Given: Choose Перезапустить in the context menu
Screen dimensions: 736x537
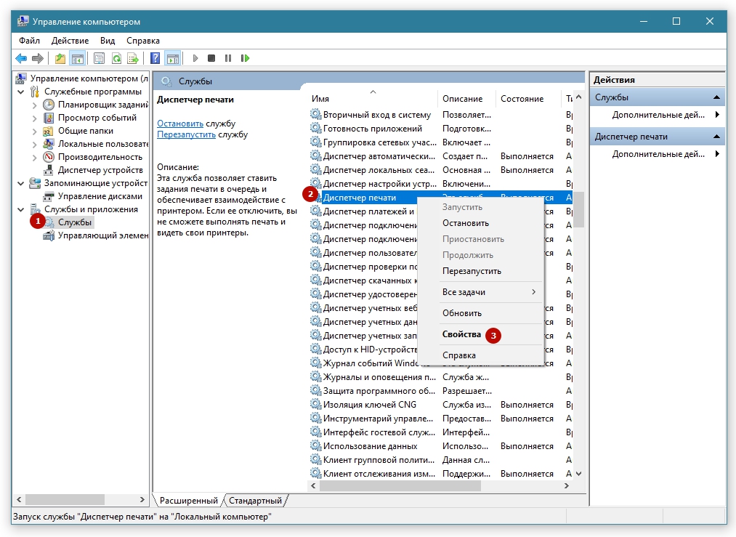Looking at the screenshot, I should click(x=481, y=271).
